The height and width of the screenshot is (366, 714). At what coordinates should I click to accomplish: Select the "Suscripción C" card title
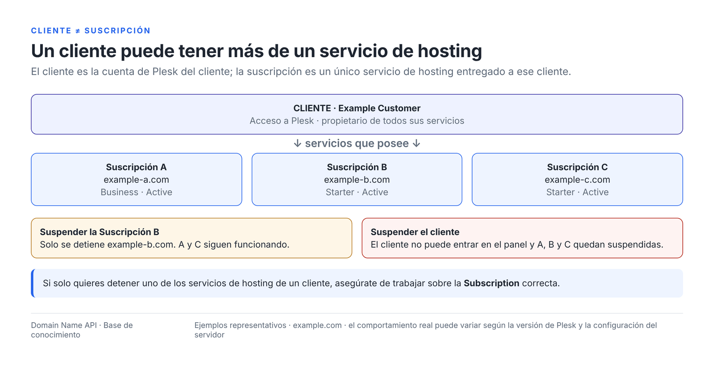[x=577, y=167]
